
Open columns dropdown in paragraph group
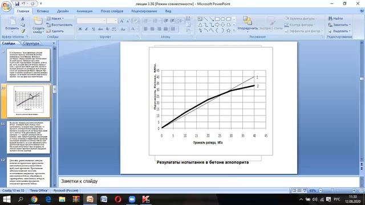coord(174,29)
